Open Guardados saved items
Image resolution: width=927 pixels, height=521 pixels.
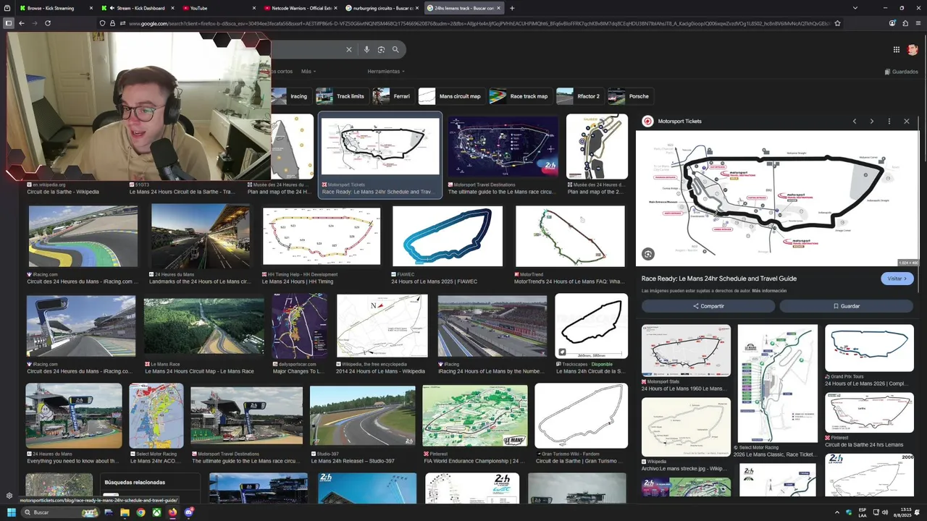click(x=901, y=72)
